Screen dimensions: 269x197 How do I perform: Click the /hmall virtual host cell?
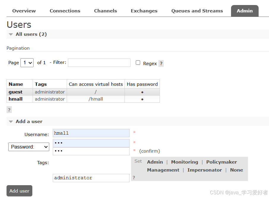tap(96, 99)
